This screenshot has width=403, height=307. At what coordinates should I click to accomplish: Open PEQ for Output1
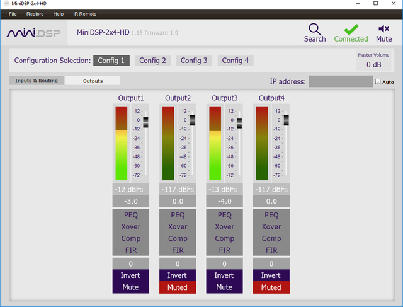[131, 215]
